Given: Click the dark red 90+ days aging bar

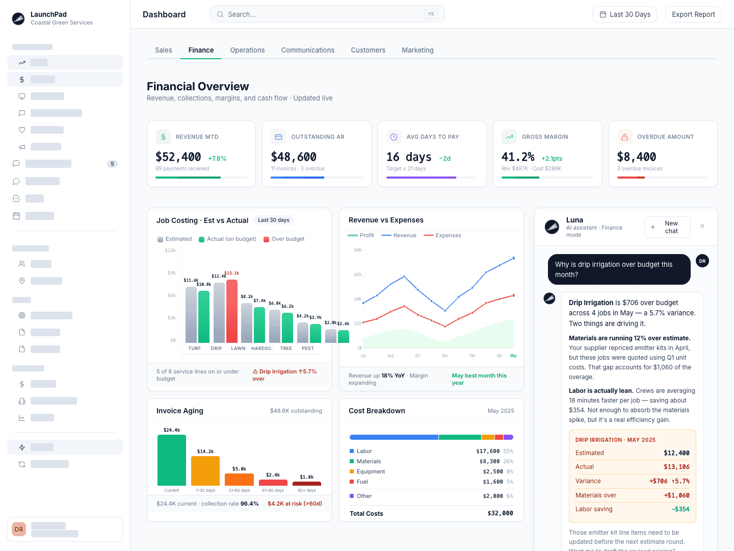Looking at the screenshot, I should (x=307, y=484).
